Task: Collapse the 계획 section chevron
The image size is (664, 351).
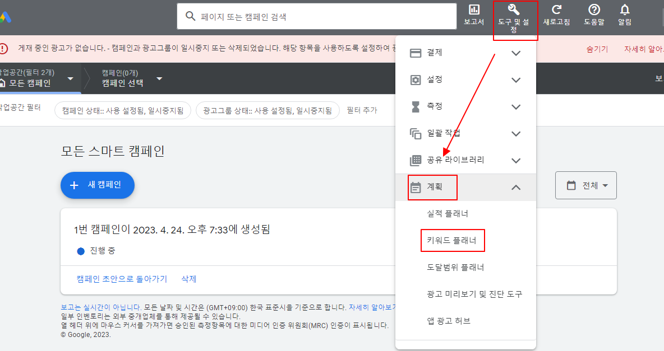Action: tap(516, 188)
